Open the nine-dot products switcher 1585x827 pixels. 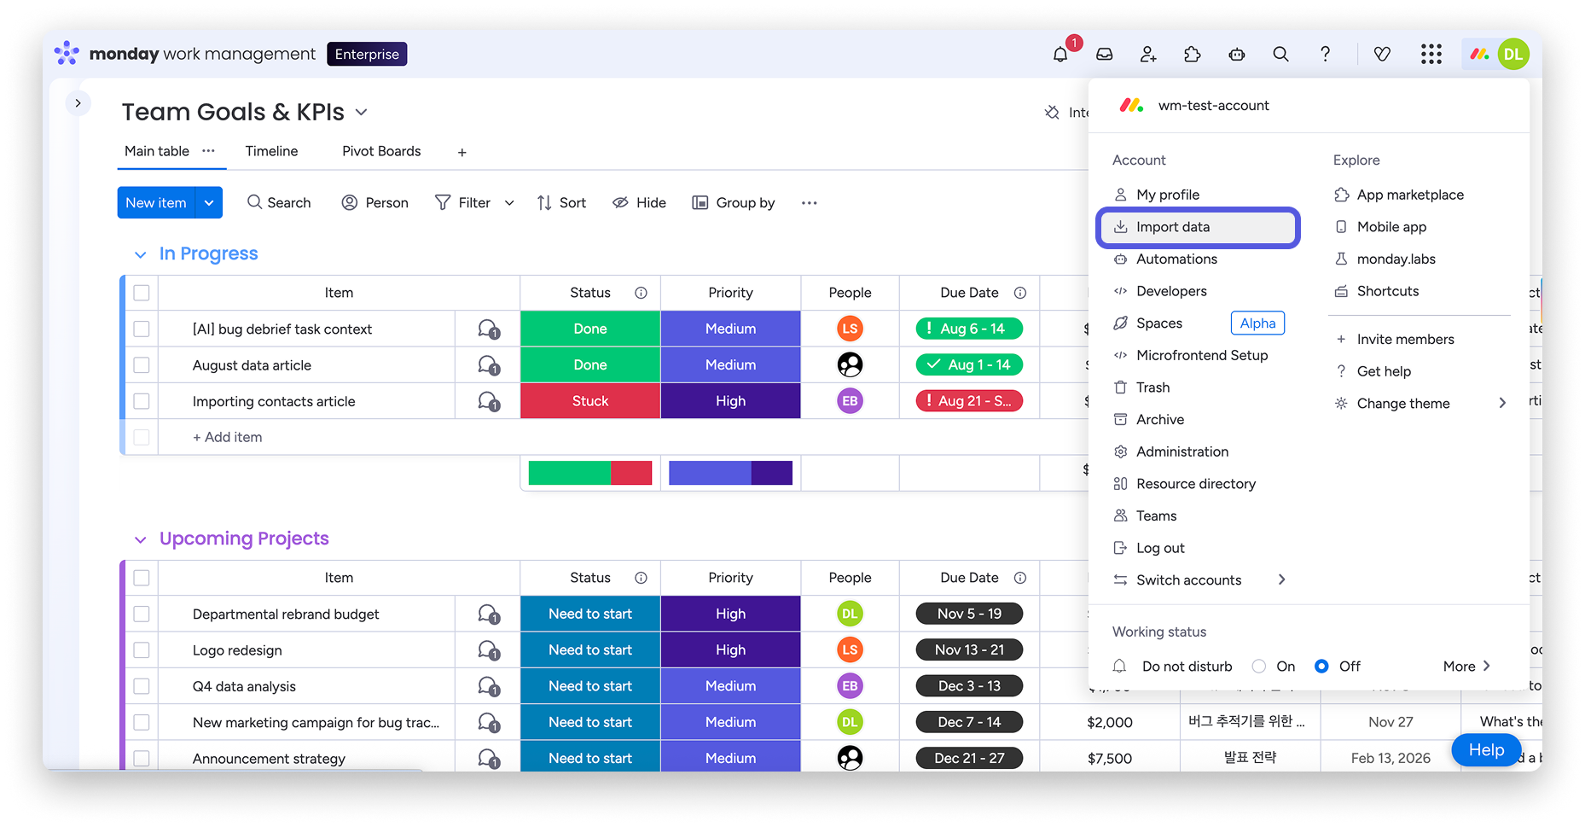(x=1431, y=55)
